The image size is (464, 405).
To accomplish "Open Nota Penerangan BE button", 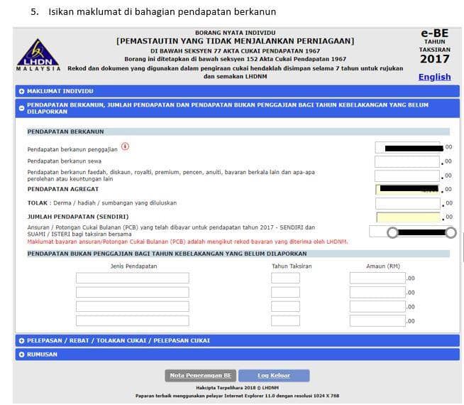I will (x=200, y=375).
